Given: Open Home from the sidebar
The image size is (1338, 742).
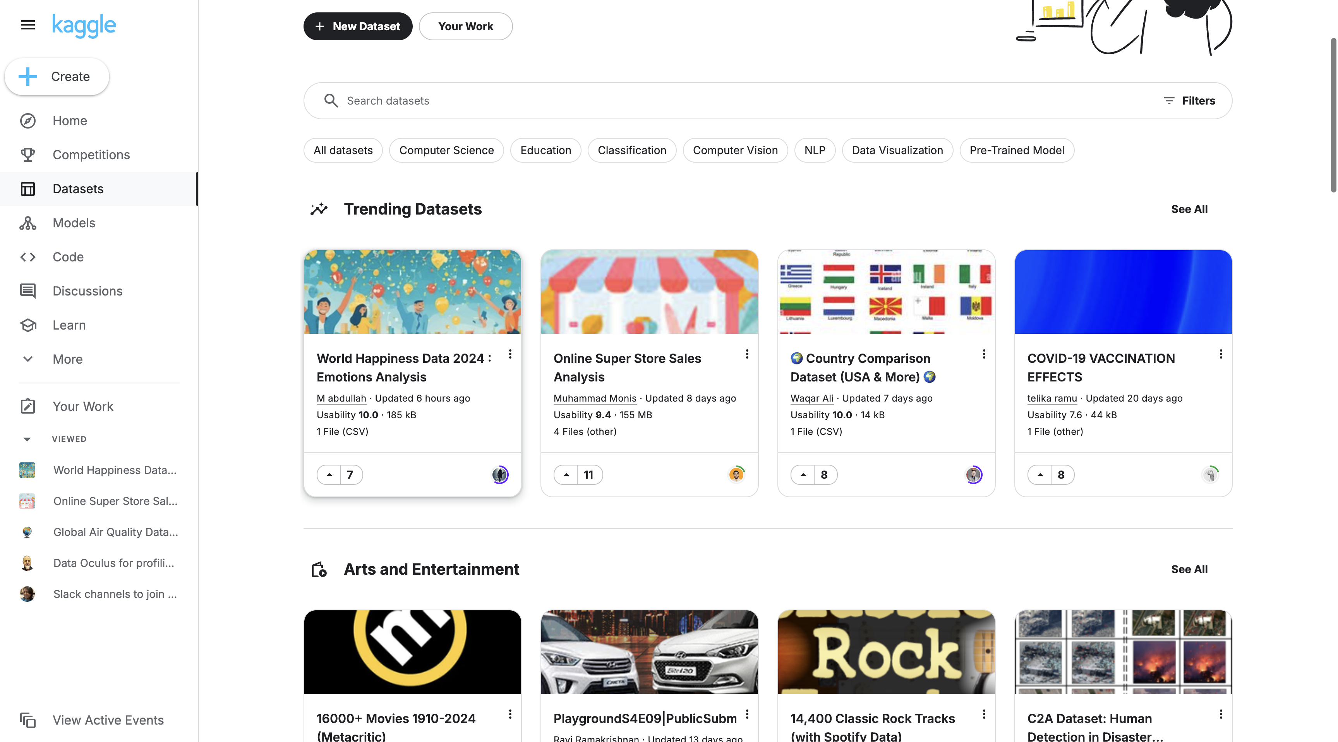Looking at the screenshot, I should 70,120.
